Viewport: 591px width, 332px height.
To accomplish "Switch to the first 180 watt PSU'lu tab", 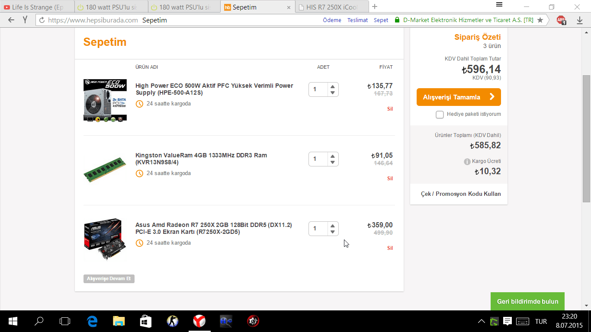I will coord(111,7).
